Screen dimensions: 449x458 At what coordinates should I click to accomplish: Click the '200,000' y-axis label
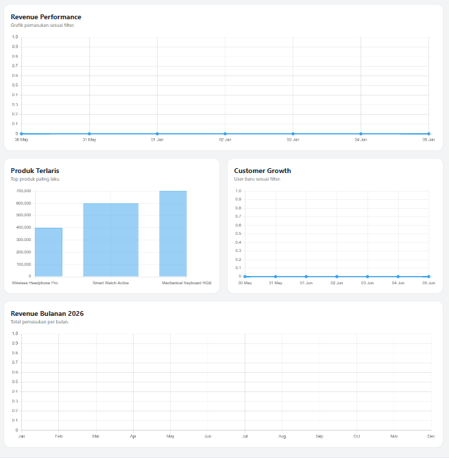click(x=23, y=252)
